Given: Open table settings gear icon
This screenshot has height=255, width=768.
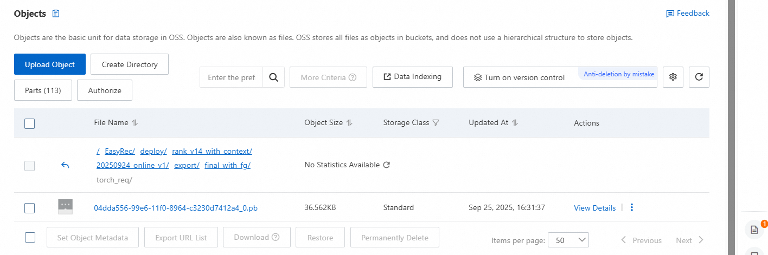Looking at the screenshot, I should (673, 77).
